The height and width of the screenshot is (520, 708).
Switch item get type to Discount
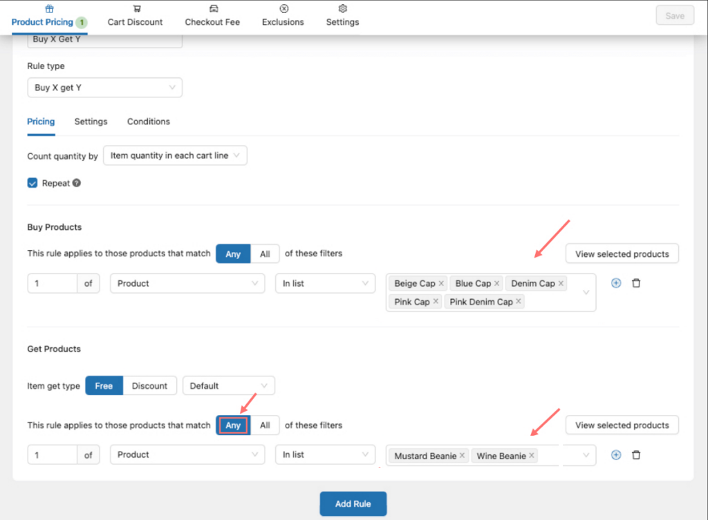pyautogui.click(x=149, y=386)
